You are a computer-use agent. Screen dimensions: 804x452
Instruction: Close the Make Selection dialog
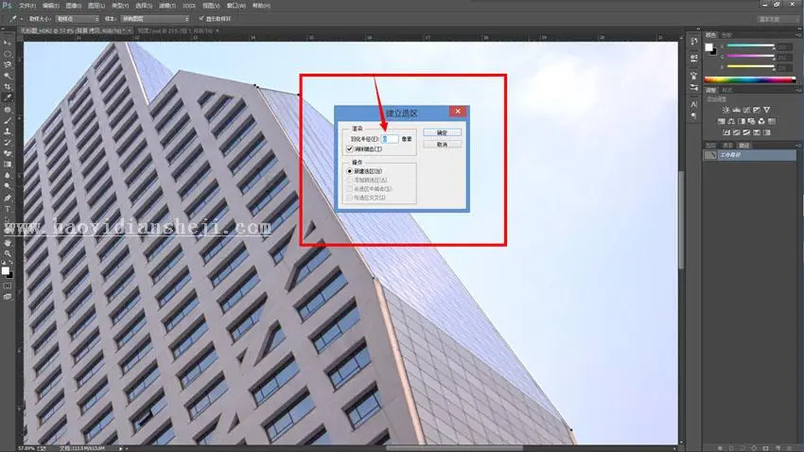pyautogui.click(x=458, y=112)
